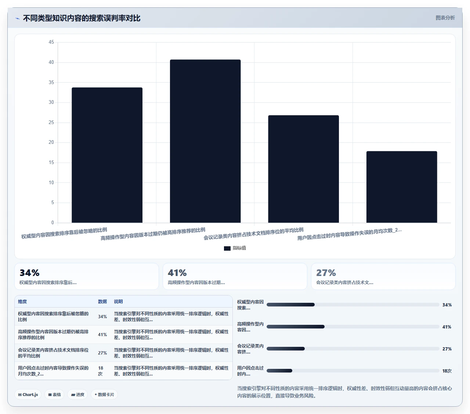Click the 用户因点击过时内… progress bar

pyautogui.click(x=353, y=371)
